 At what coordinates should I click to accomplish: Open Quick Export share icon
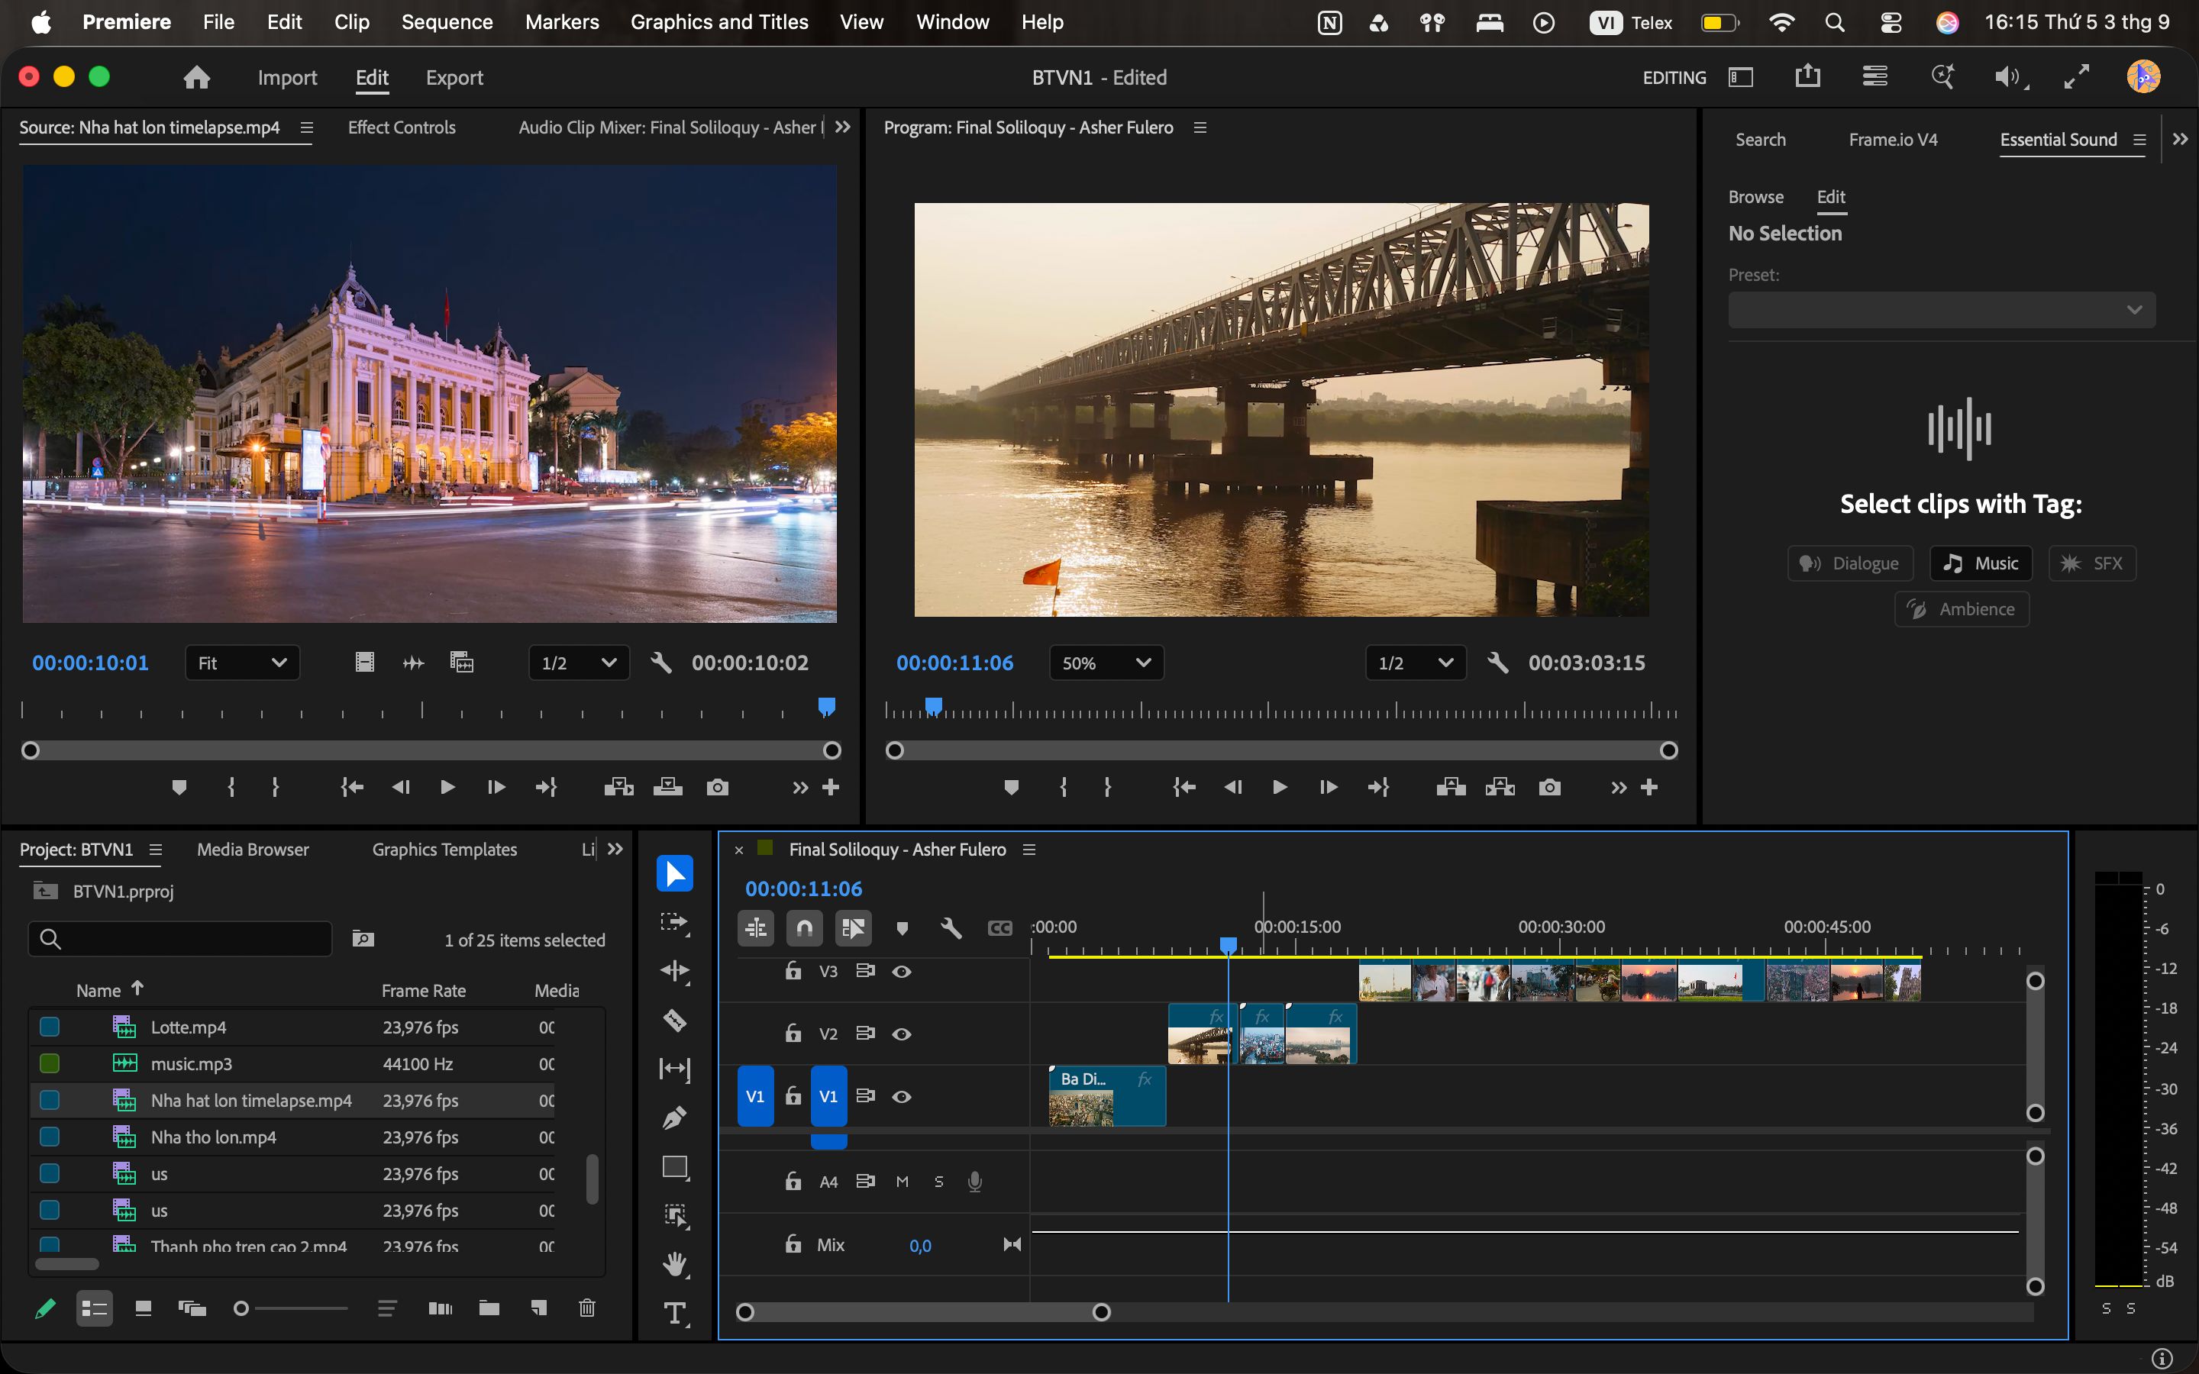point(1807,76)
